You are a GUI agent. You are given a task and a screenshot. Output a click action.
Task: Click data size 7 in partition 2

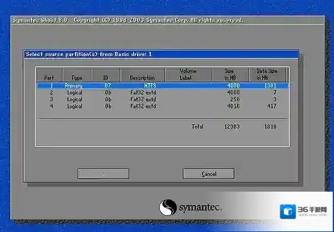pos(275,93)
